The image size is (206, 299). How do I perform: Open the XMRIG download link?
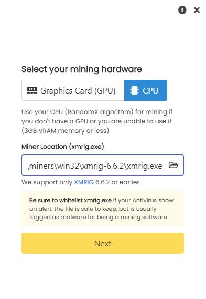pyautogui.click(x=84, y=182)
